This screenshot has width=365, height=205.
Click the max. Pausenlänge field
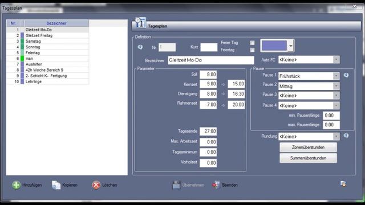[331, 125]
